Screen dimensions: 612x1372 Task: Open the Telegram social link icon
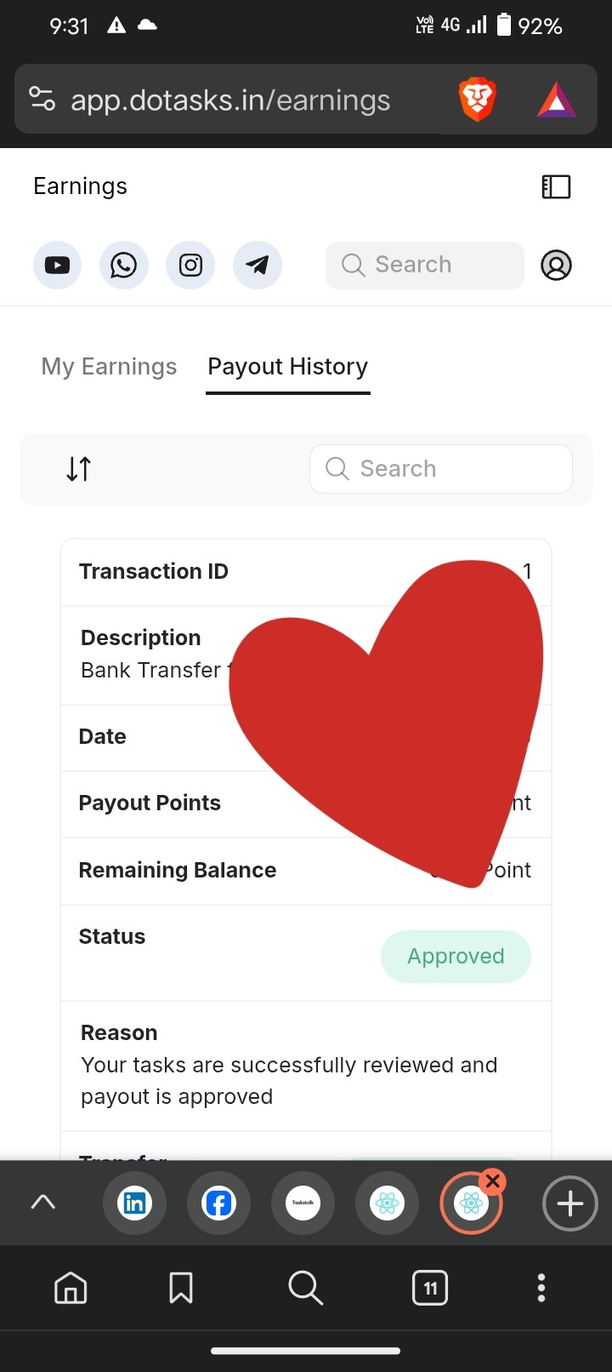click(x=258, y=266)
